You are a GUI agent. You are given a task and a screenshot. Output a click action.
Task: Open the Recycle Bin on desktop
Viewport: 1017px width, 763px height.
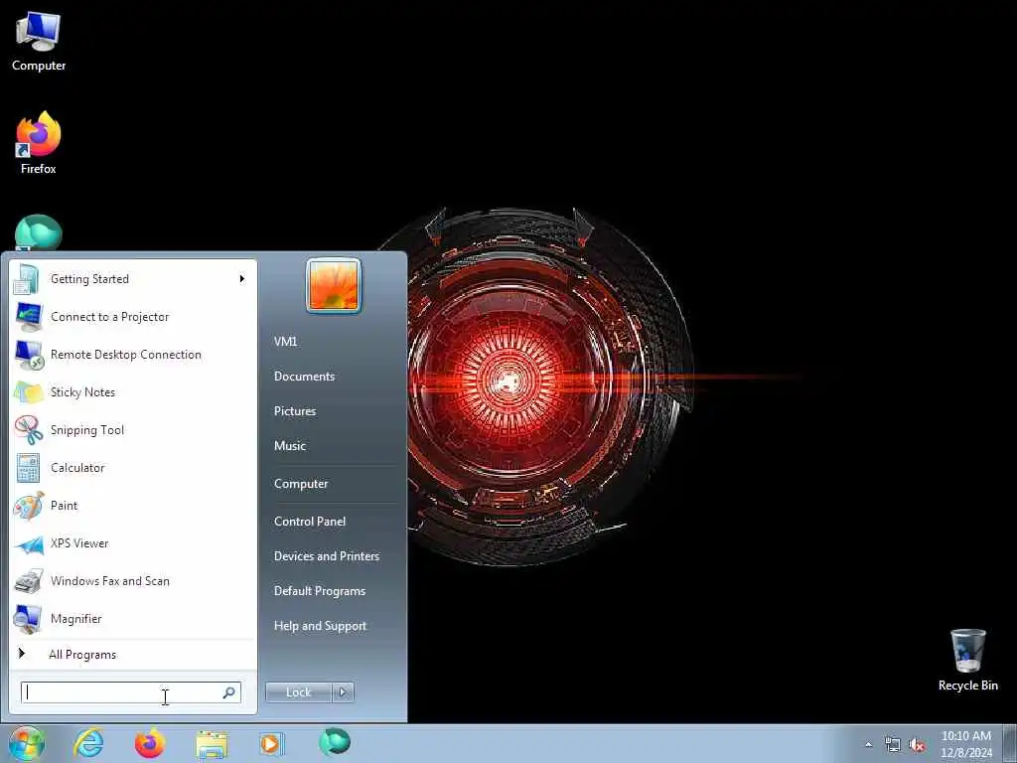[x=967, y=660]
